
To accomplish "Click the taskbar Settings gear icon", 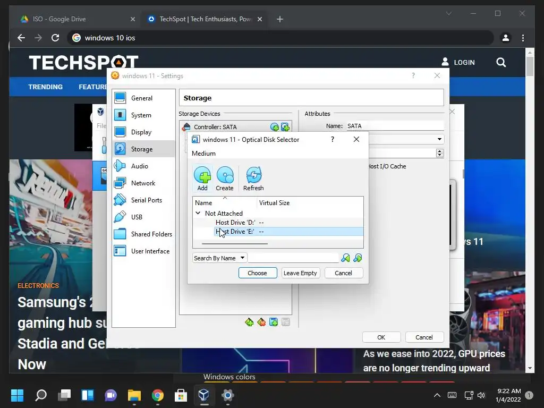I will click(x=227, y=395).
